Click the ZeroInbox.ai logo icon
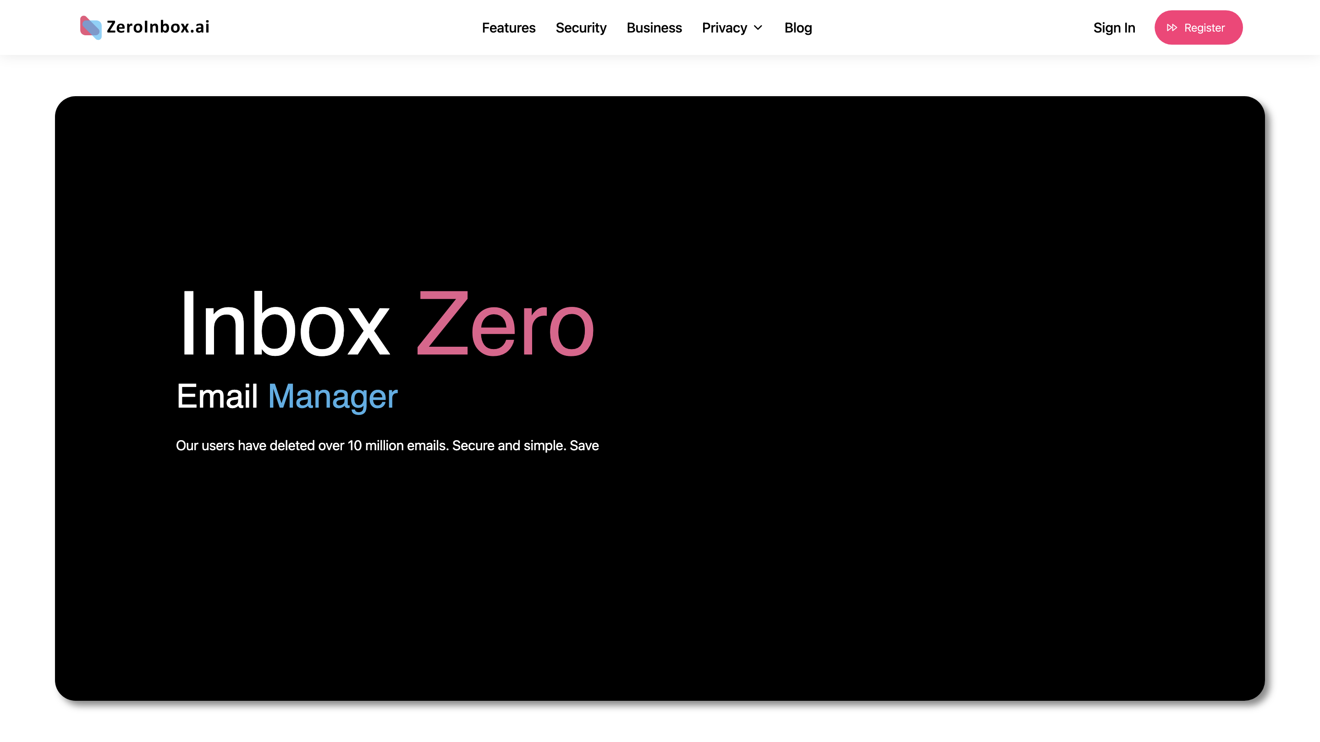 pyautogui.click(x=91, y=27)
